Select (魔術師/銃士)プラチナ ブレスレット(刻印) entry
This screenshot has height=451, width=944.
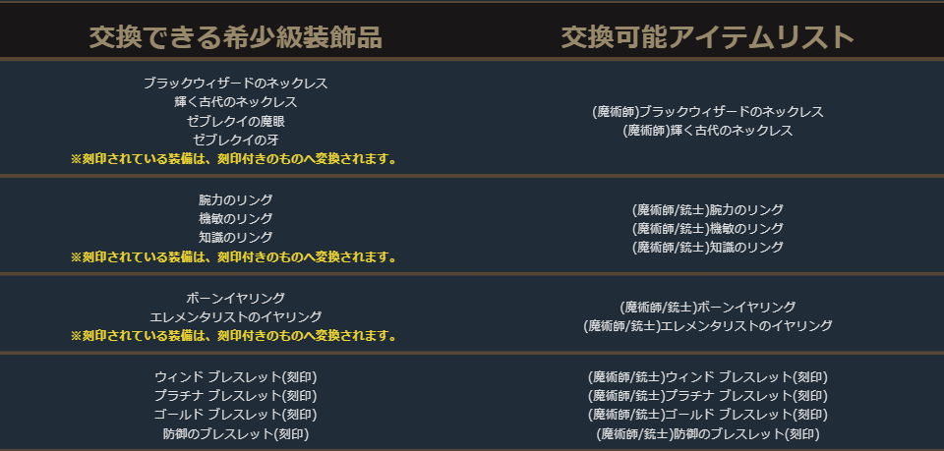pyautogui.click(x=707, y=396)
